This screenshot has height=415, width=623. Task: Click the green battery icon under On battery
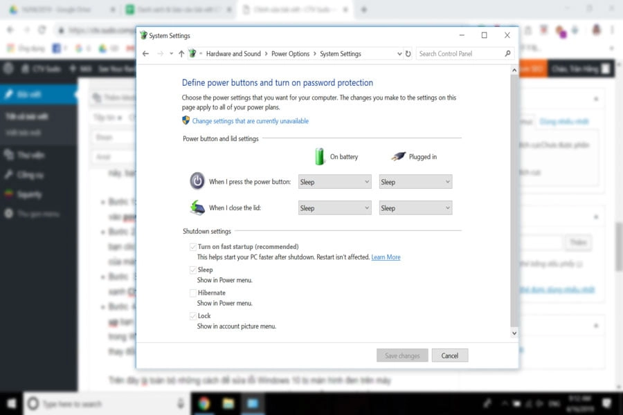pyautogui.click(x=319, y=156)
